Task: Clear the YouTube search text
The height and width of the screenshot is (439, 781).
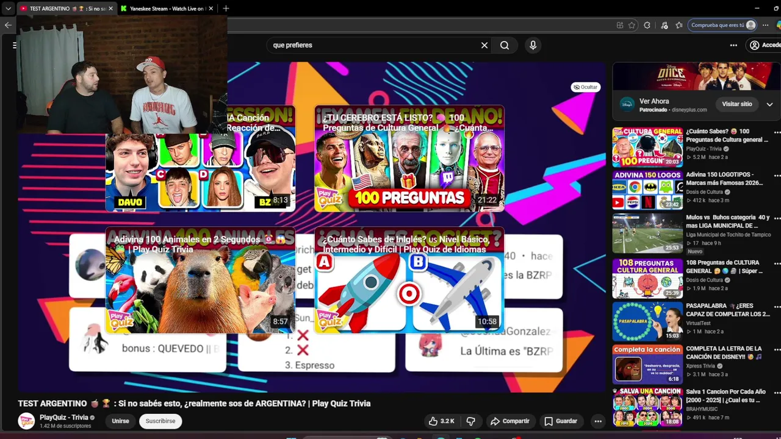Action: click(484, 45)
